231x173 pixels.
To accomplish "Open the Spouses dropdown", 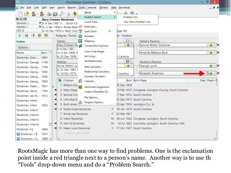I will [x=40, y=23].
